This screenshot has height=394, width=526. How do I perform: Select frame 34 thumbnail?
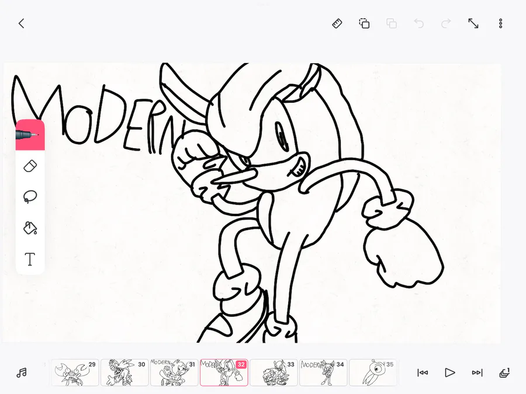point(323,372)
